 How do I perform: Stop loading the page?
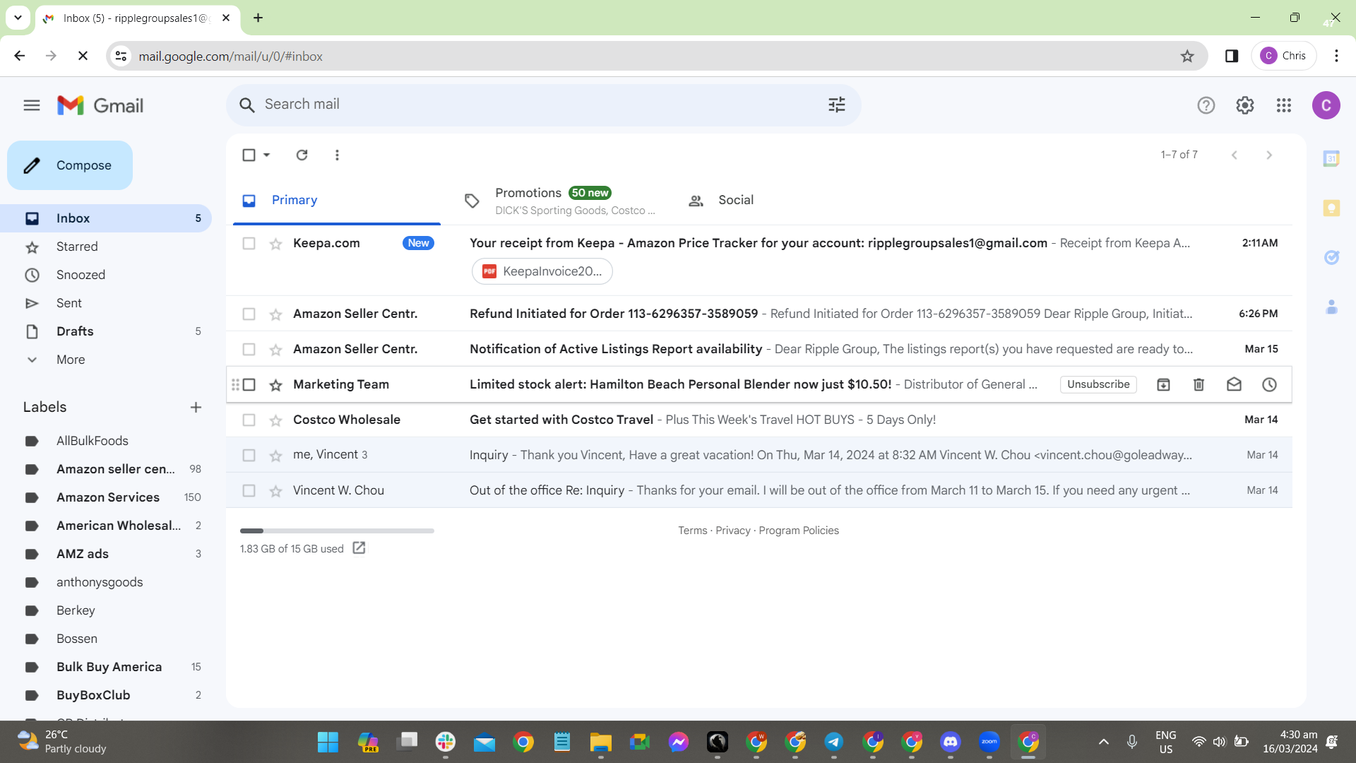pyautogui.click(x=83, y=56)
